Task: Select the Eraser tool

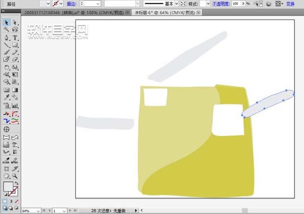Action: [x=15, y=59]
